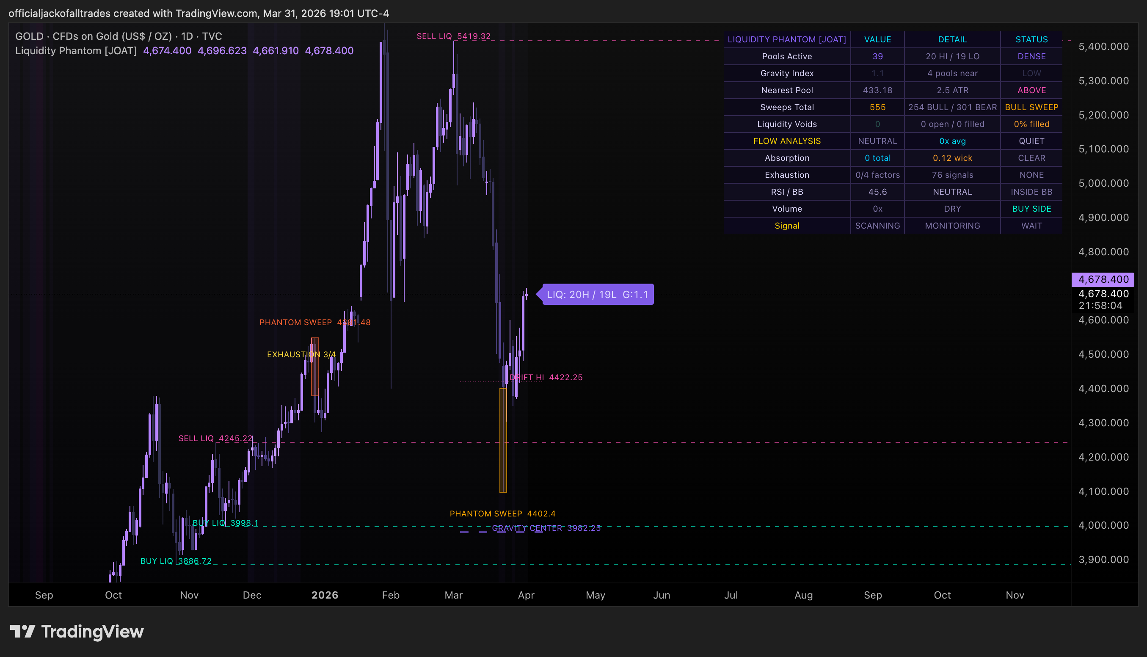Click the 45.6 RSI value
The image size is (1147, 657).
click(x=877, y=192)
